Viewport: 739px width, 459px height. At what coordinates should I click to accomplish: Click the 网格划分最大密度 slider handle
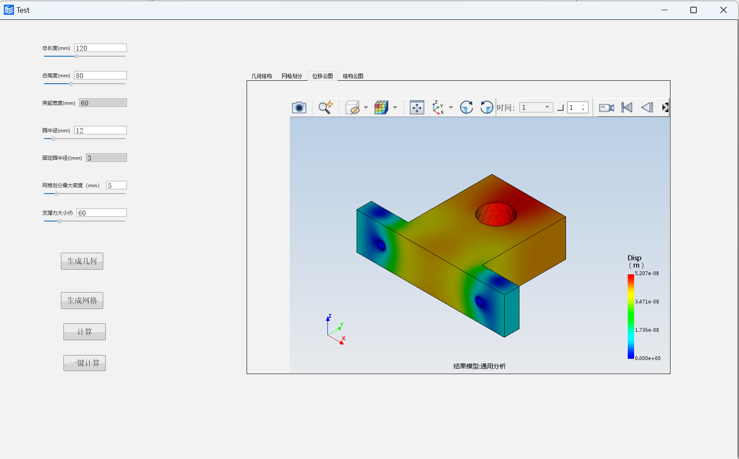point(57,194)
